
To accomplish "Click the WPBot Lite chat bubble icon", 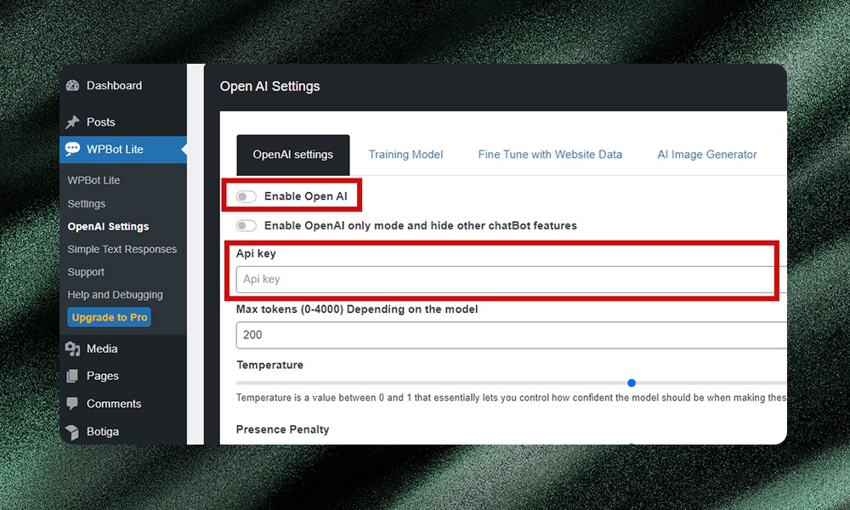I will (72, 150).
